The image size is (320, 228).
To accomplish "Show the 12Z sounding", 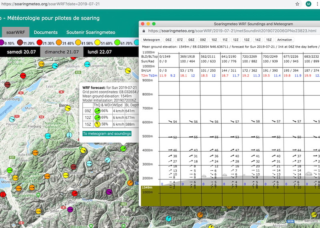I will click(x=236, y=40).
